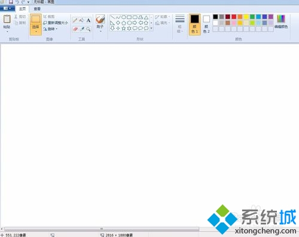Activate the Color 2 background box
Viewport: 299px width, 237px height.
[206, 24]
